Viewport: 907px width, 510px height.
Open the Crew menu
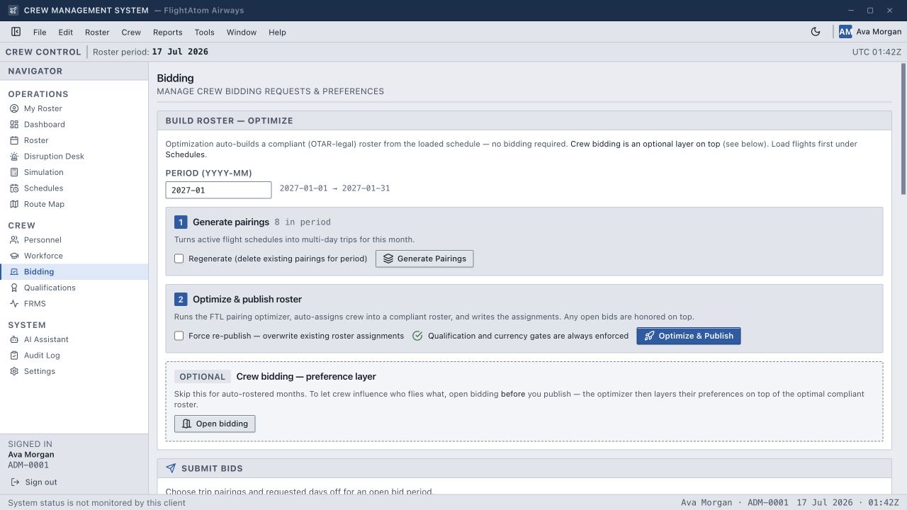click(131, 32)
